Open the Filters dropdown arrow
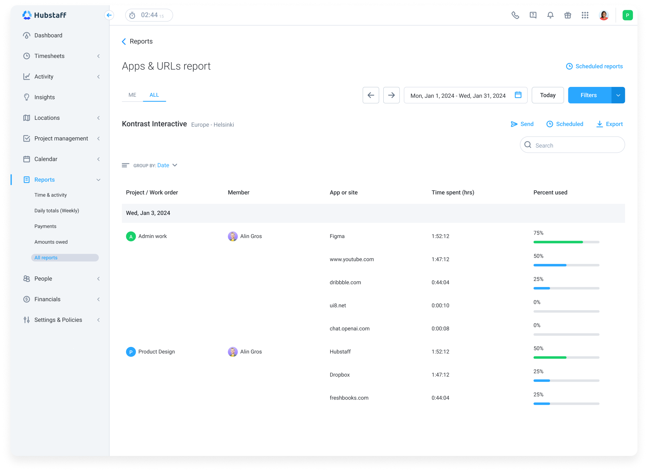The image size is (648, 472). click(x=618, y=95)
